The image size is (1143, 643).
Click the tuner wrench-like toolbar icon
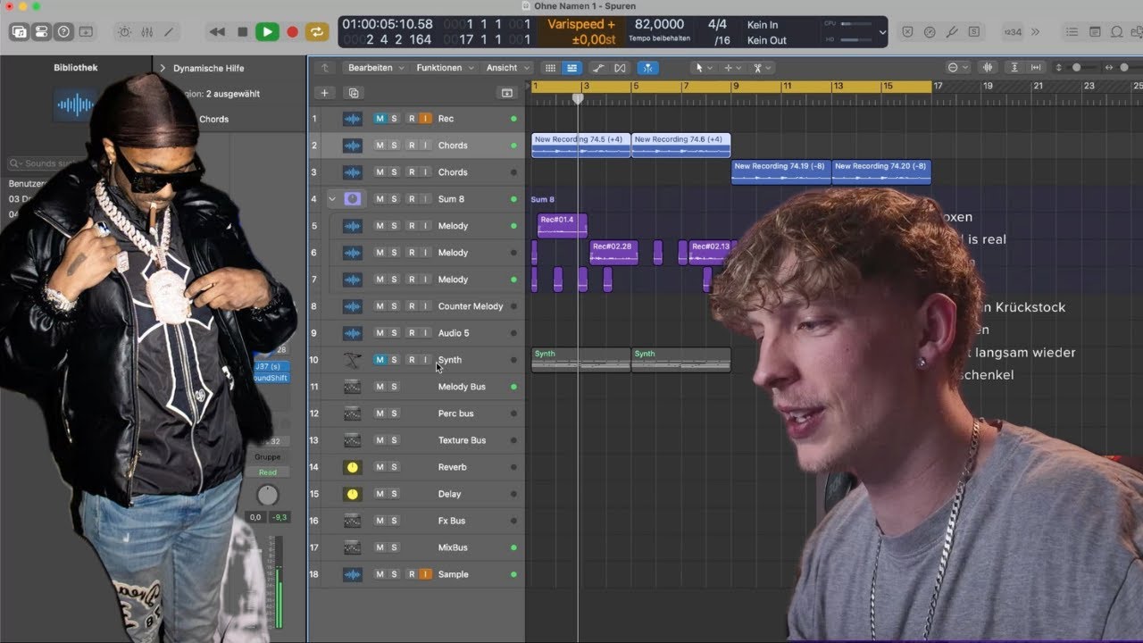pyautogui.click(x=952, y=32)
